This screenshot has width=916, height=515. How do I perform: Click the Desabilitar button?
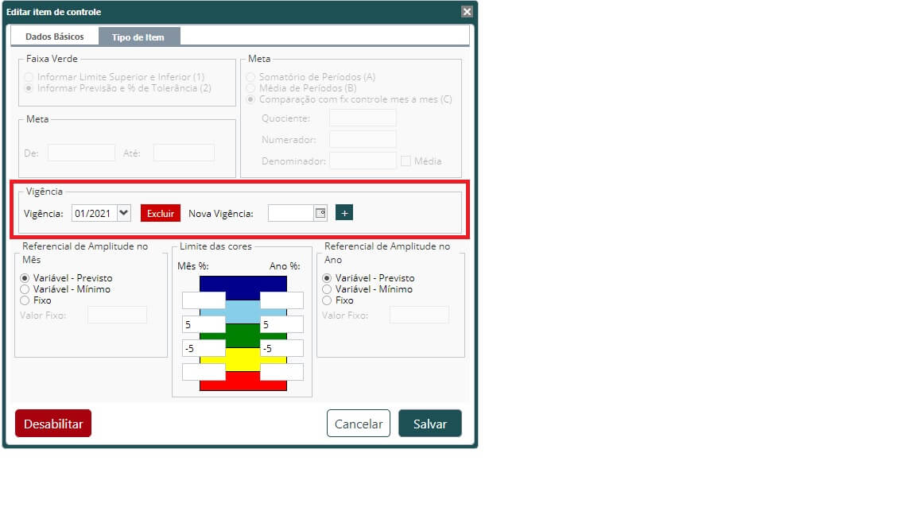53,424
